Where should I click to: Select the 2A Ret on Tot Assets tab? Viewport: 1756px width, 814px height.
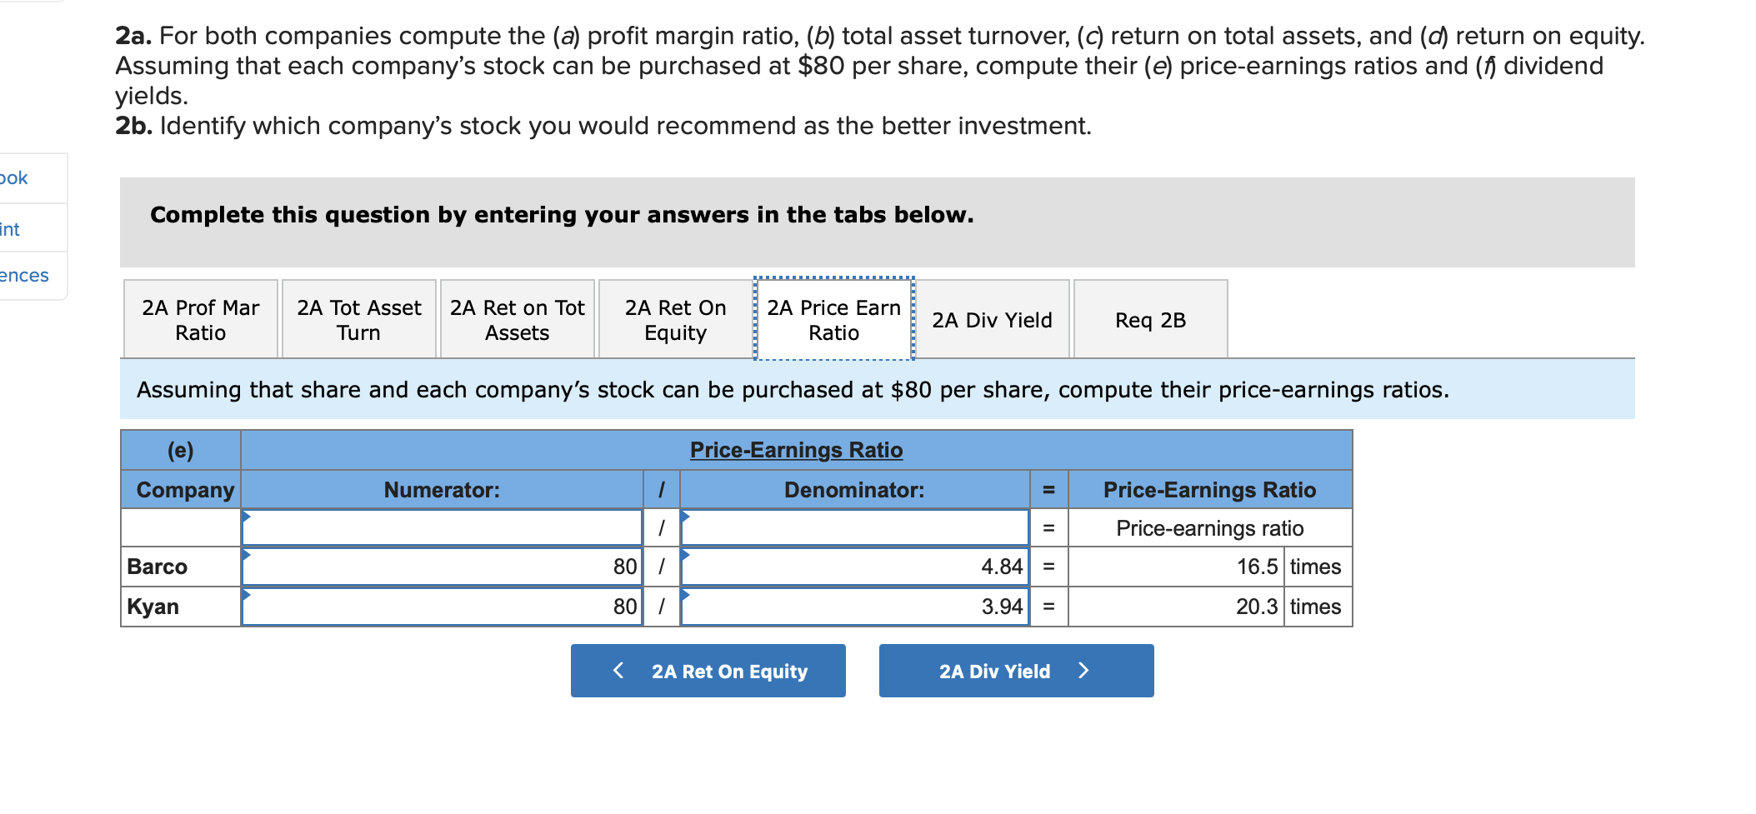pyautogui.click(x=517, y=320)
